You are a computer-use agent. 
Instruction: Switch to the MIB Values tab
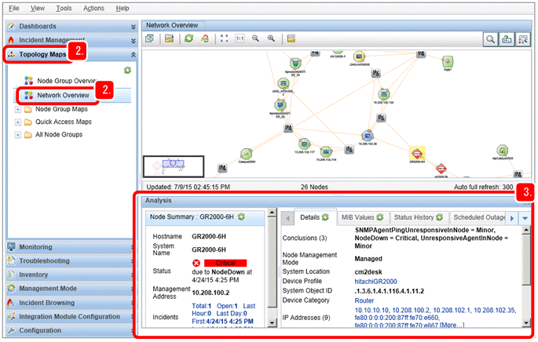pyautogui.click(x=362, y=217)
